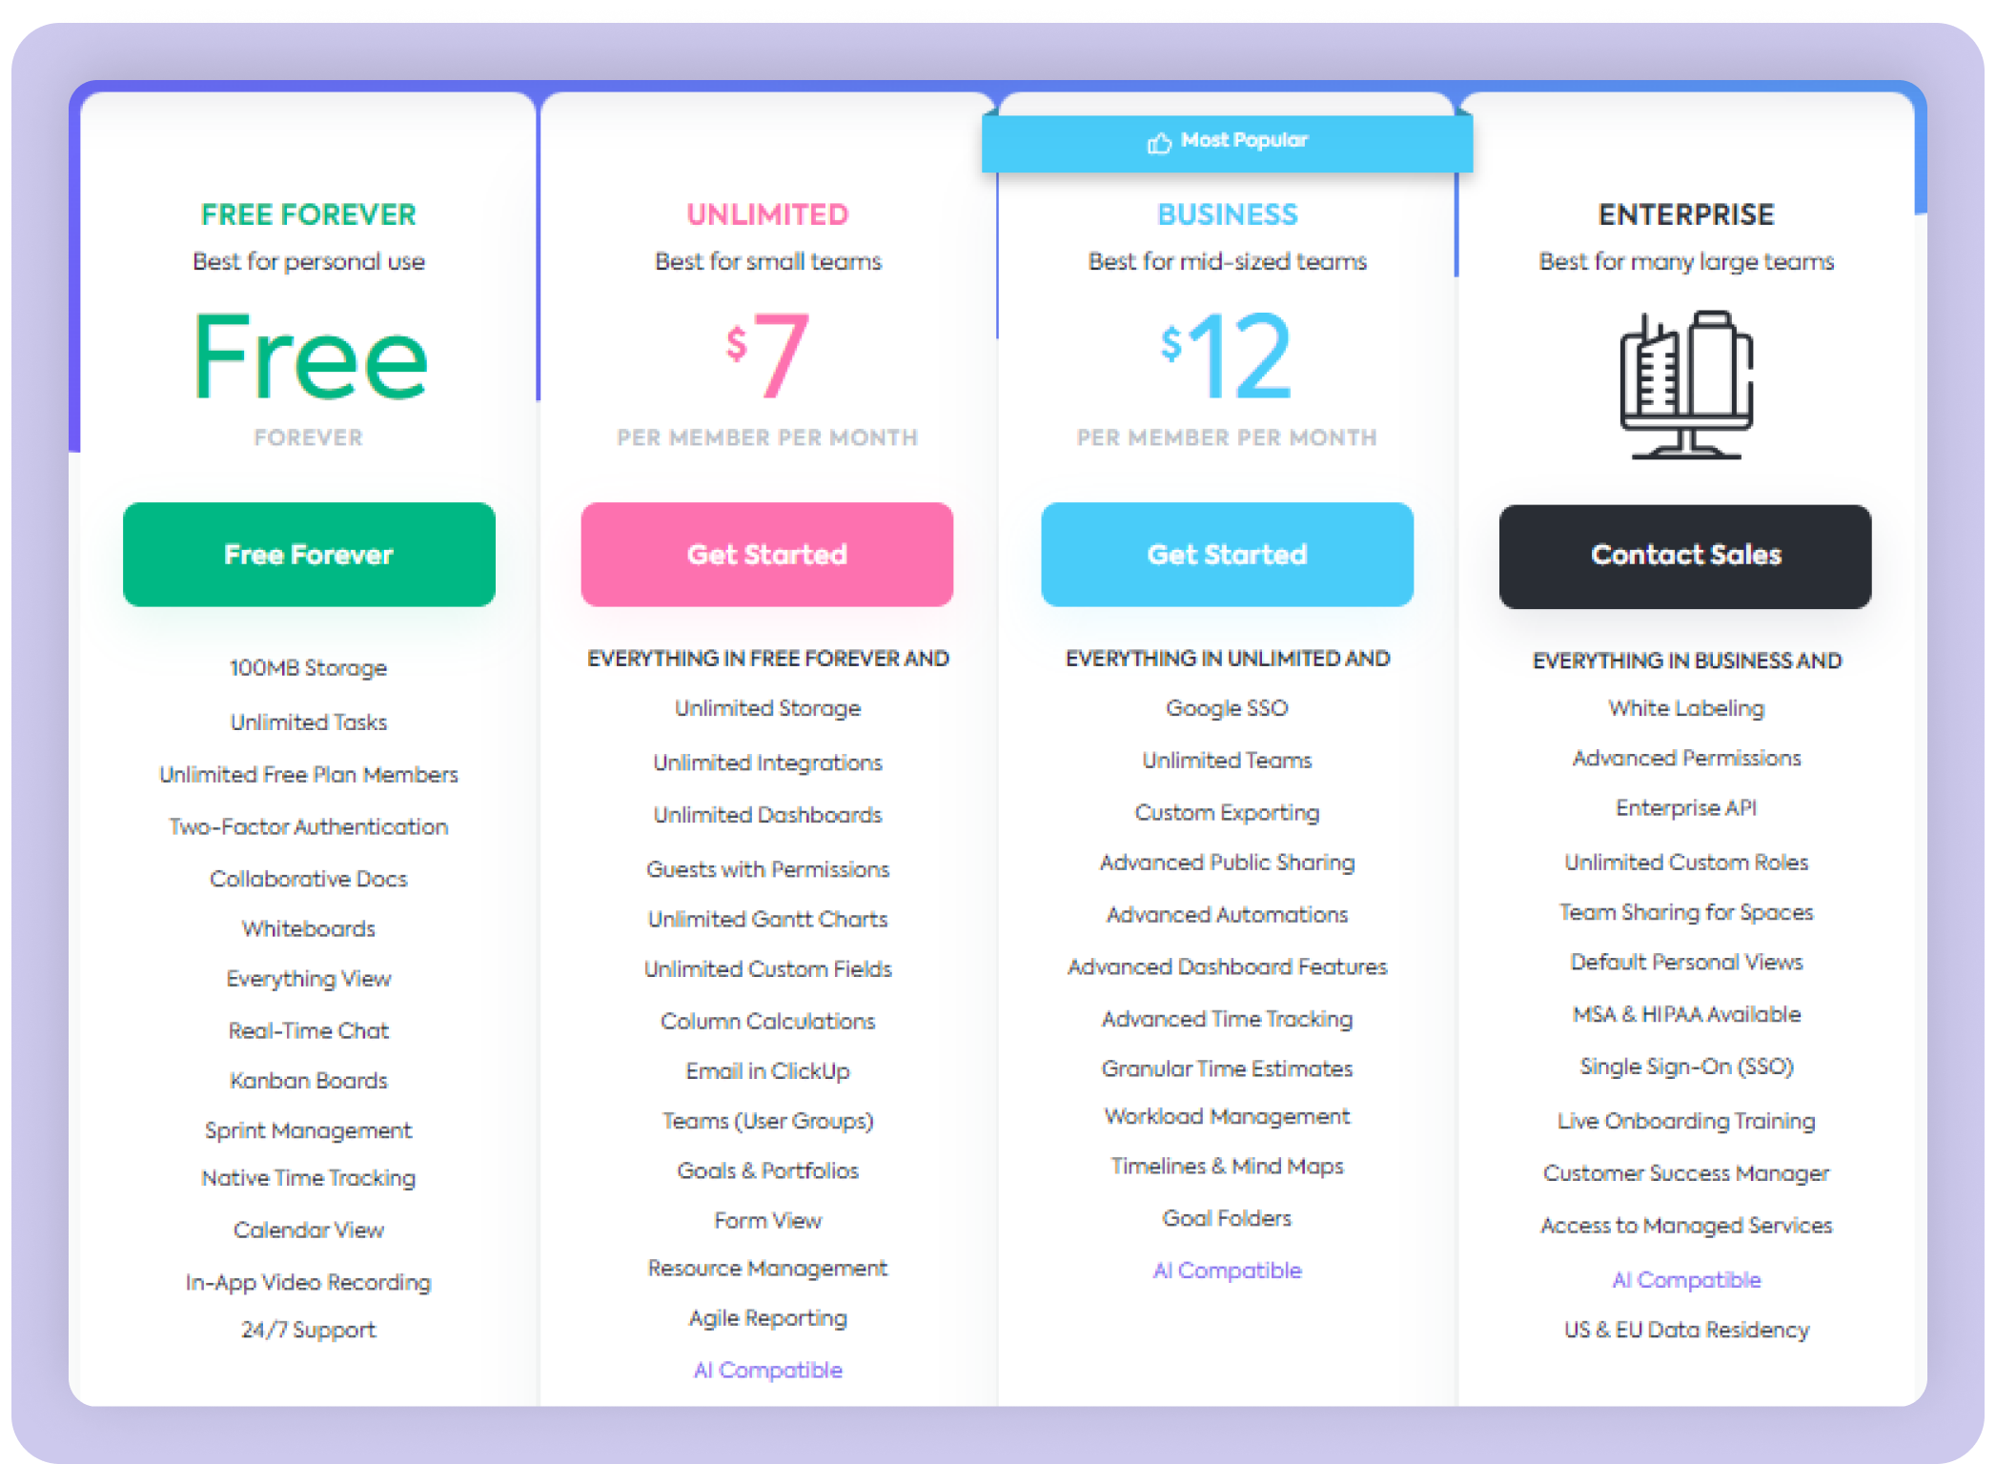Click 24/7 Support feature
1996x1464 pixels.
pos(309,1331)
